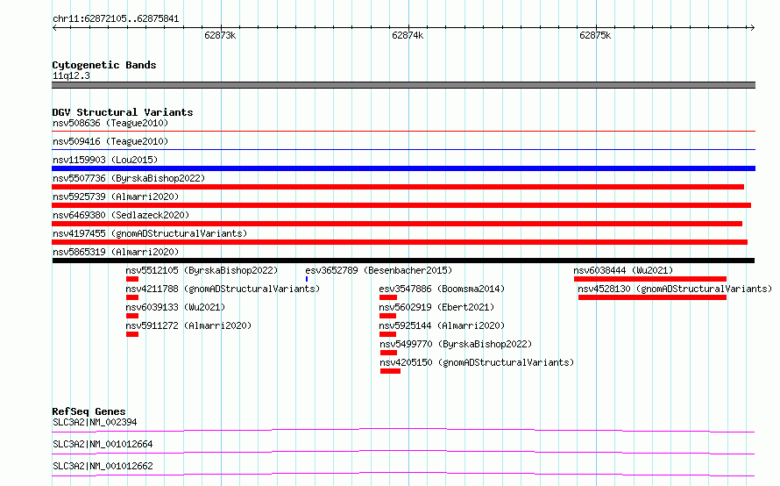This screenshot has height=486, width=780.
Task: Select the red bar of nsv5507736
Action: tap(398, 187)
